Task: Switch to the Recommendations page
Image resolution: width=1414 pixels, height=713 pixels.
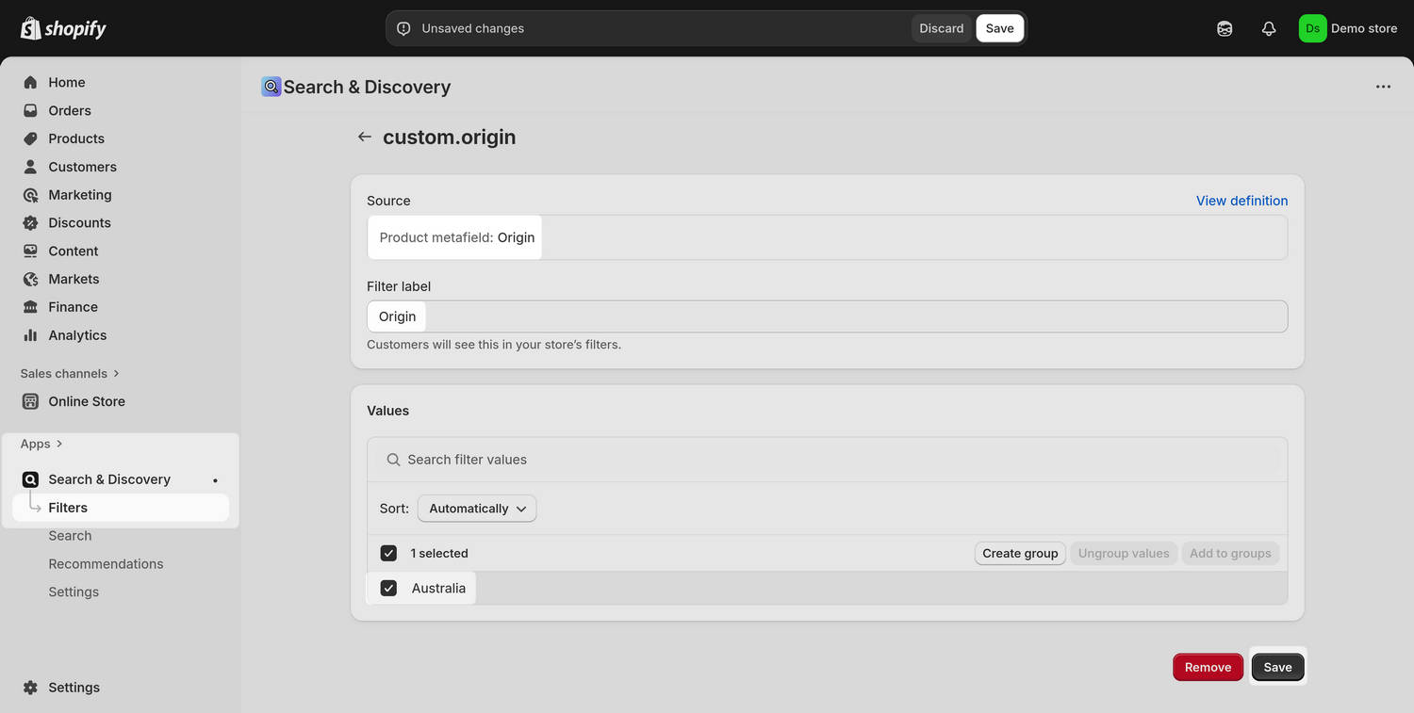Action: click(x=106, y=563)
